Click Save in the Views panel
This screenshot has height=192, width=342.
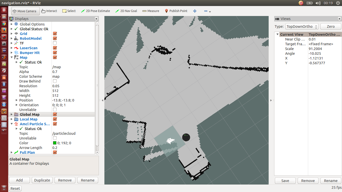pos(285,181)
